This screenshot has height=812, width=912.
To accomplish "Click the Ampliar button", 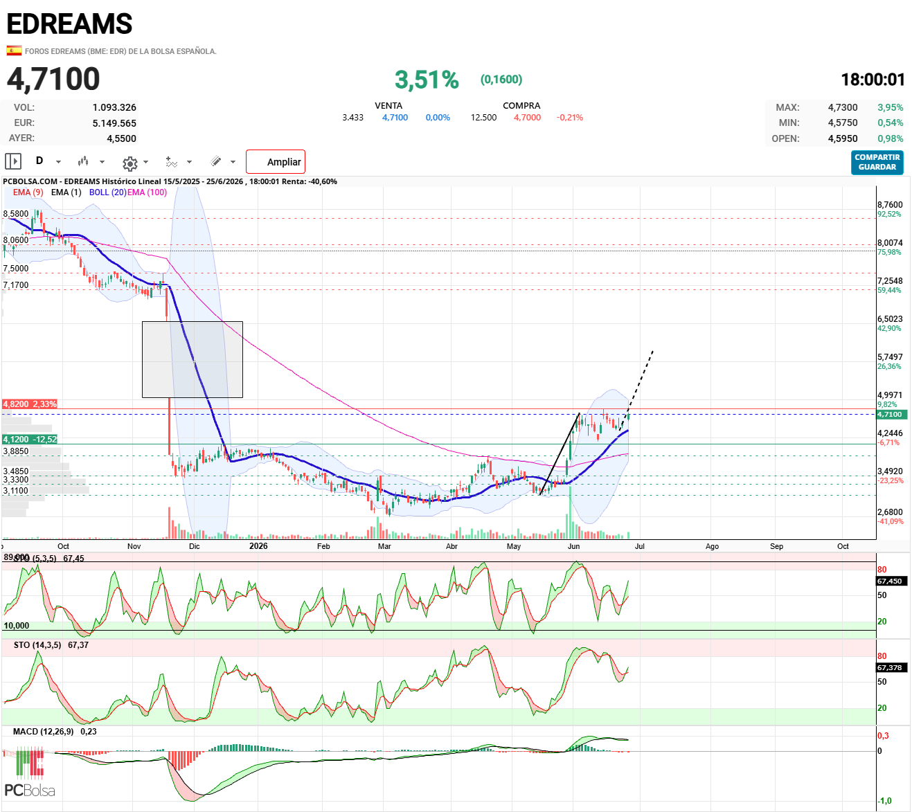I will 276,162.
